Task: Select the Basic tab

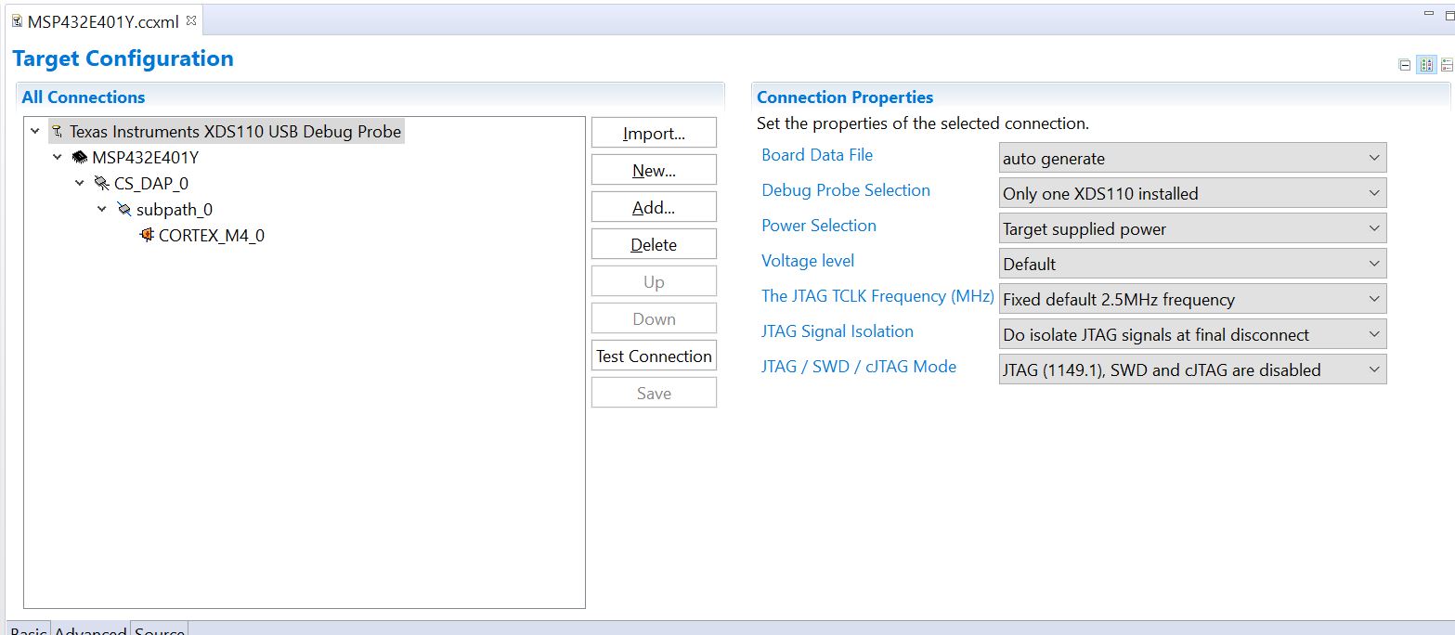Action: point(28,630)
